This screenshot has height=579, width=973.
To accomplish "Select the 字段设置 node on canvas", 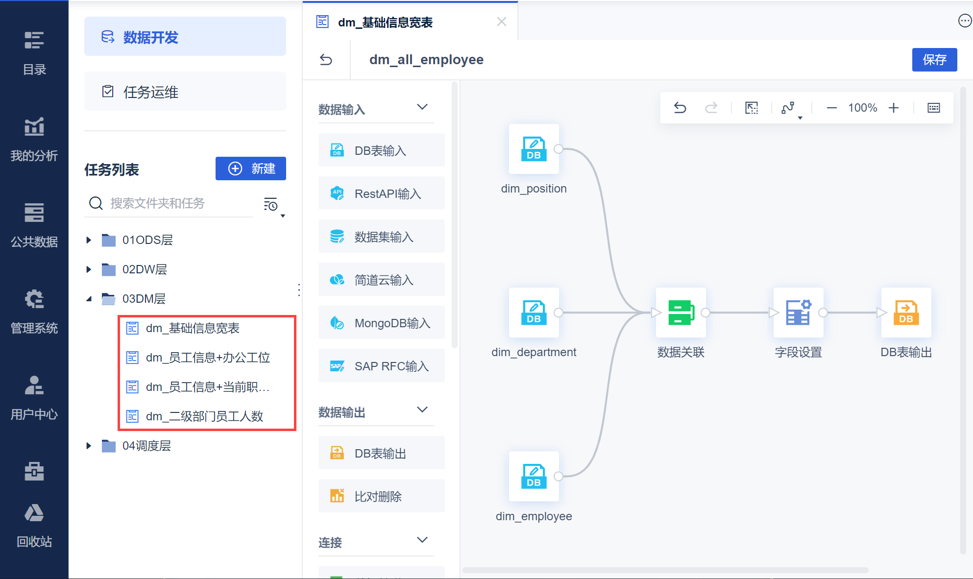I will [x=798, y=313].
